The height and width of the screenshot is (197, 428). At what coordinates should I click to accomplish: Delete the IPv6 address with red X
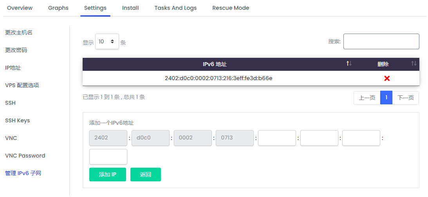point(387,79)
